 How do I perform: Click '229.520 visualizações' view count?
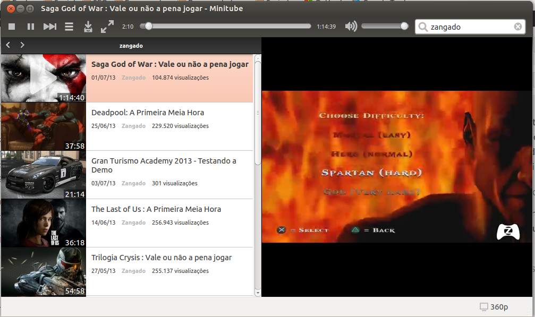point(181,126)
